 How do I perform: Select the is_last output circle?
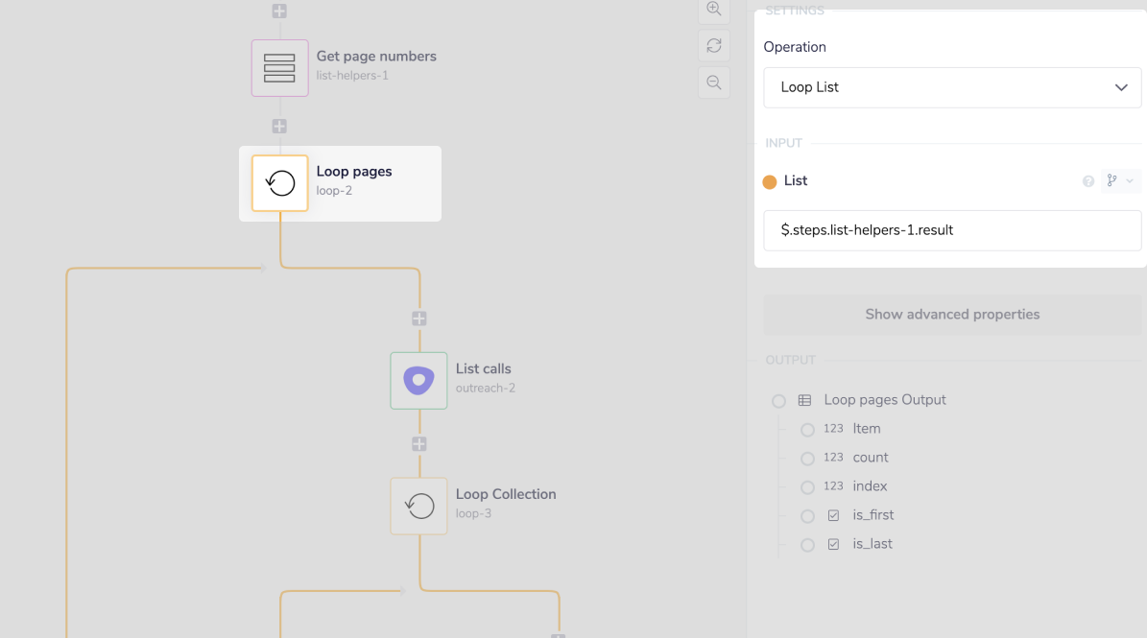[807, 545]
